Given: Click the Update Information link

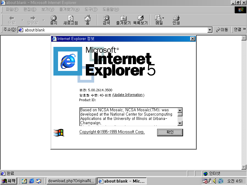Looking at the screenshot, I should [x=128, y=95].
